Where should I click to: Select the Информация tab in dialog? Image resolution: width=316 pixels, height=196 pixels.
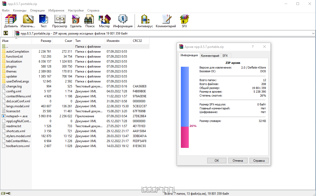click(x=189, y=55)
